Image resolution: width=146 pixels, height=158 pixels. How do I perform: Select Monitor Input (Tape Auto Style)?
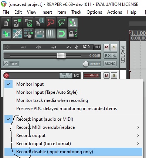click(x=73, y=92)
